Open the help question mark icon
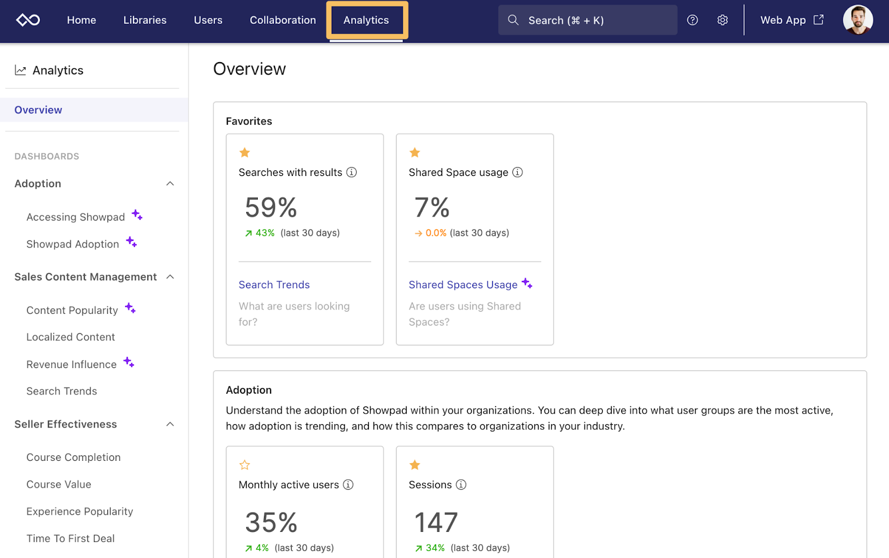Screen dimensions: 889x558 click(692, 19)
